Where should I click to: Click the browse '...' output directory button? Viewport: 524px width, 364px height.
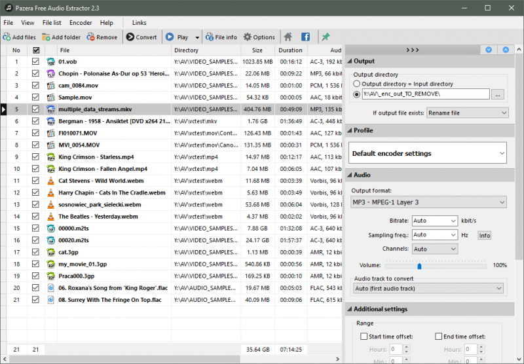tap(498, 94)
